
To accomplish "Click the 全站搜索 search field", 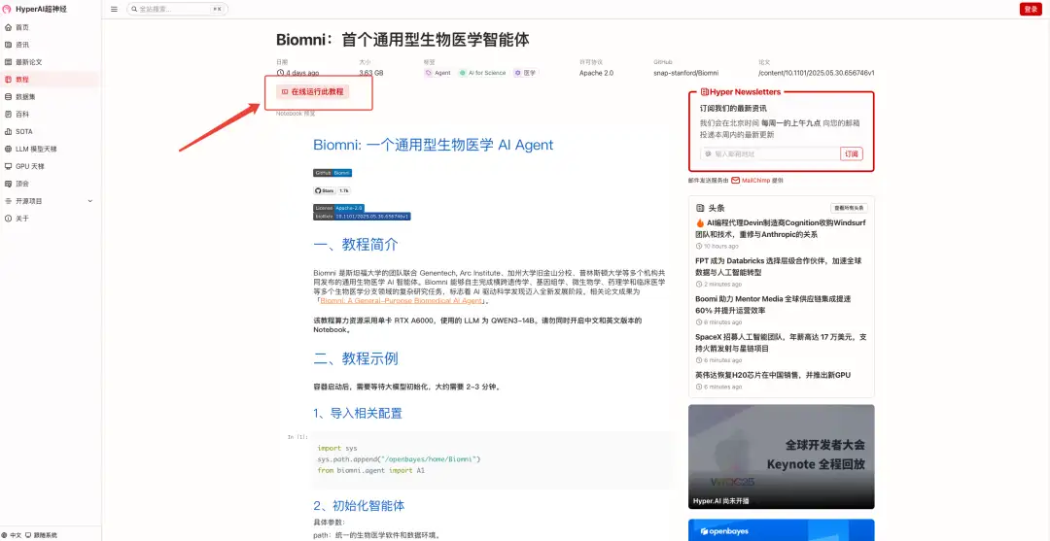I will [177, 10].
